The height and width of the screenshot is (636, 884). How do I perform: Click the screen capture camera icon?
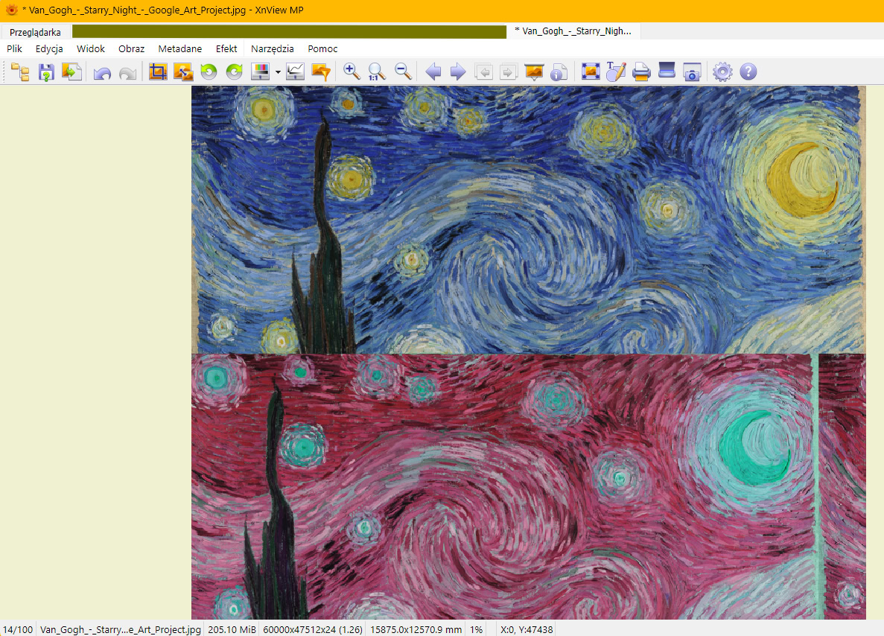click(692, 72)
